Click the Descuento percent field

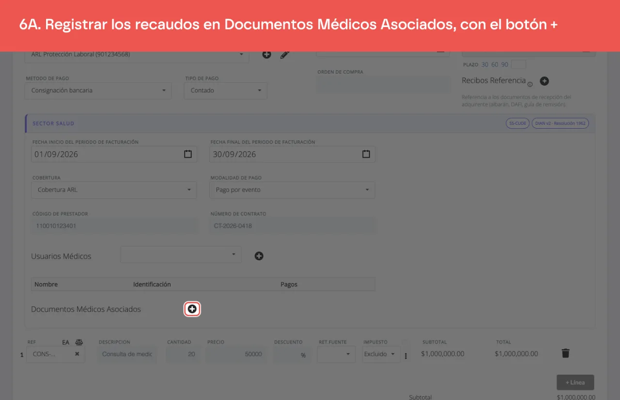(292, 354)
